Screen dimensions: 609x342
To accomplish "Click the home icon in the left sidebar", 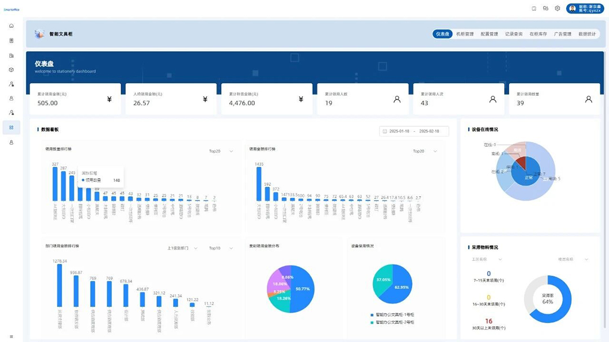I will coord(11,26).
